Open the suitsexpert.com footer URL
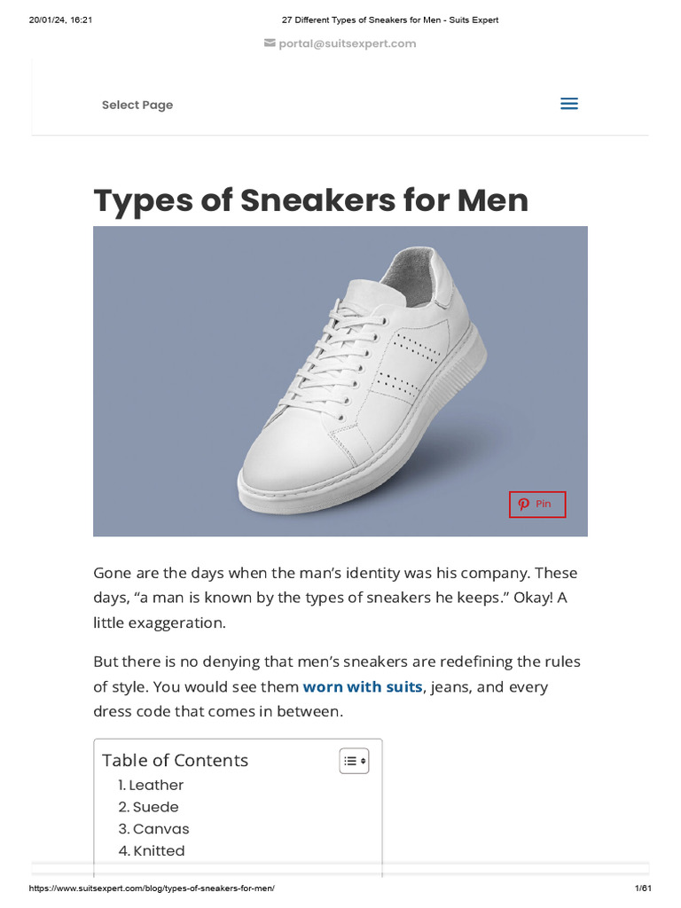The width and height of the screenshot is (681, 908). [x=152, y=888]
